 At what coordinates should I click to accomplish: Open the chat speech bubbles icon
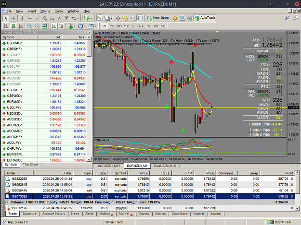296,18
